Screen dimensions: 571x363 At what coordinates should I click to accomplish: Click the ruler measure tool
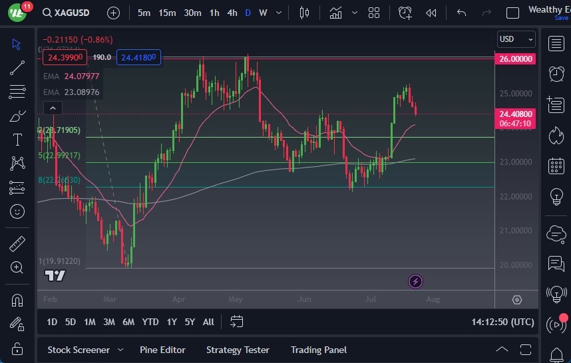pos(17,244)
